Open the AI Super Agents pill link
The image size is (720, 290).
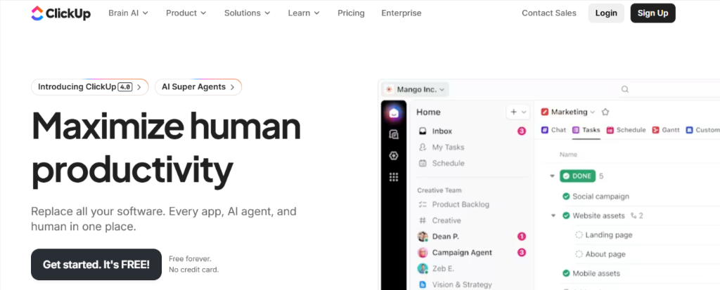click(198, 87)
